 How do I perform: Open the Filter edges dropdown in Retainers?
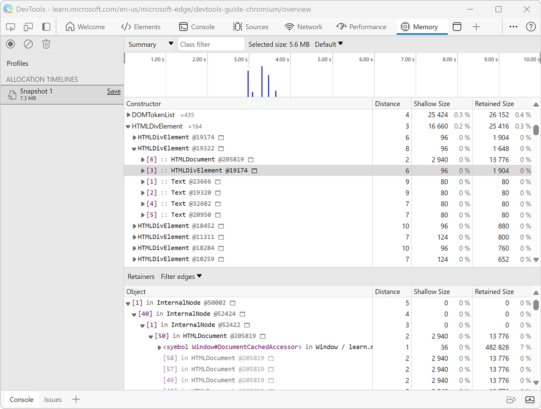(181, 276)
